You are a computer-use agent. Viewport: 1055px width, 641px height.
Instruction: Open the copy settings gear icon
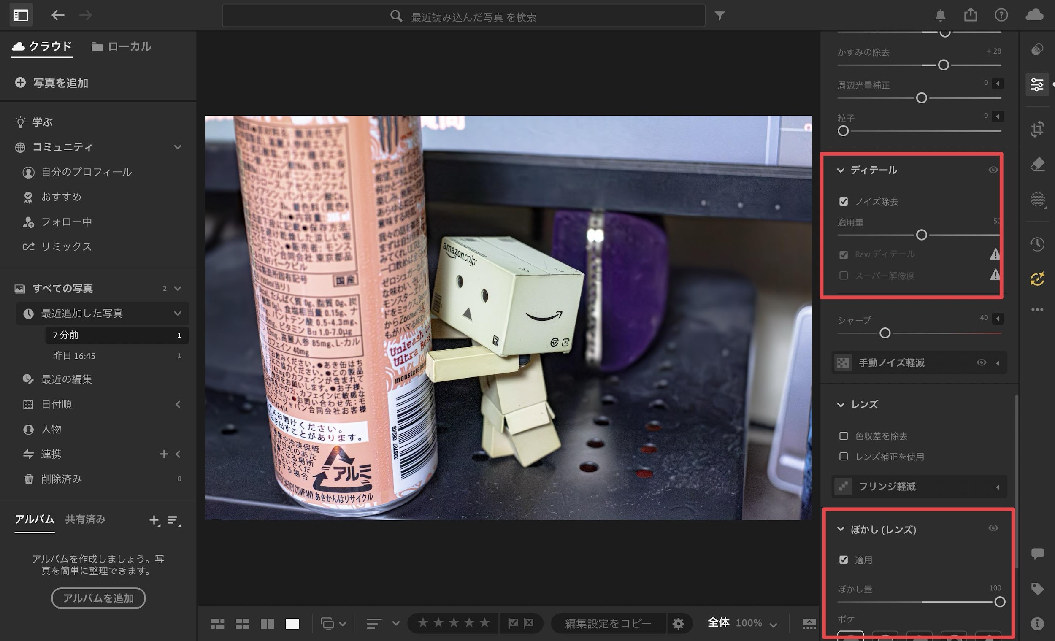pyautogui.click(x=678, y=623)
